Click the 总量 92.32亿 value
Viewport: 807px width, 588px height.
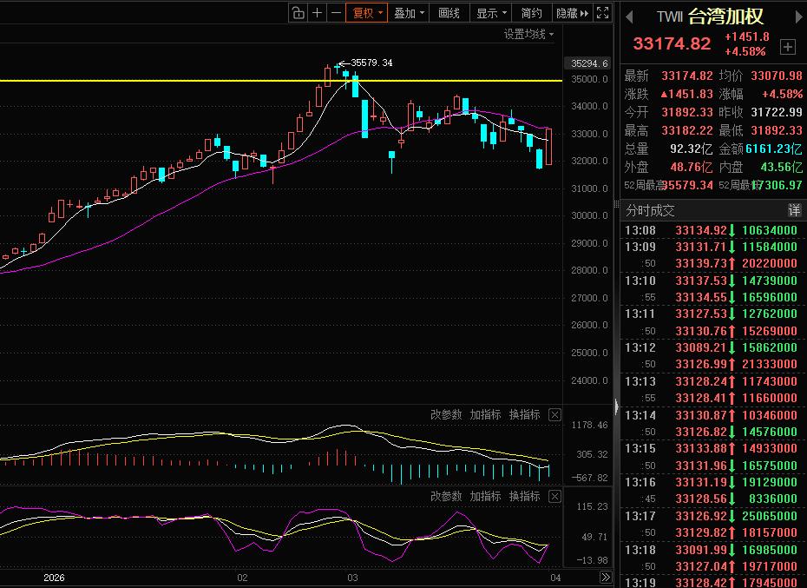pyautogui.click(x=692, y=149)
